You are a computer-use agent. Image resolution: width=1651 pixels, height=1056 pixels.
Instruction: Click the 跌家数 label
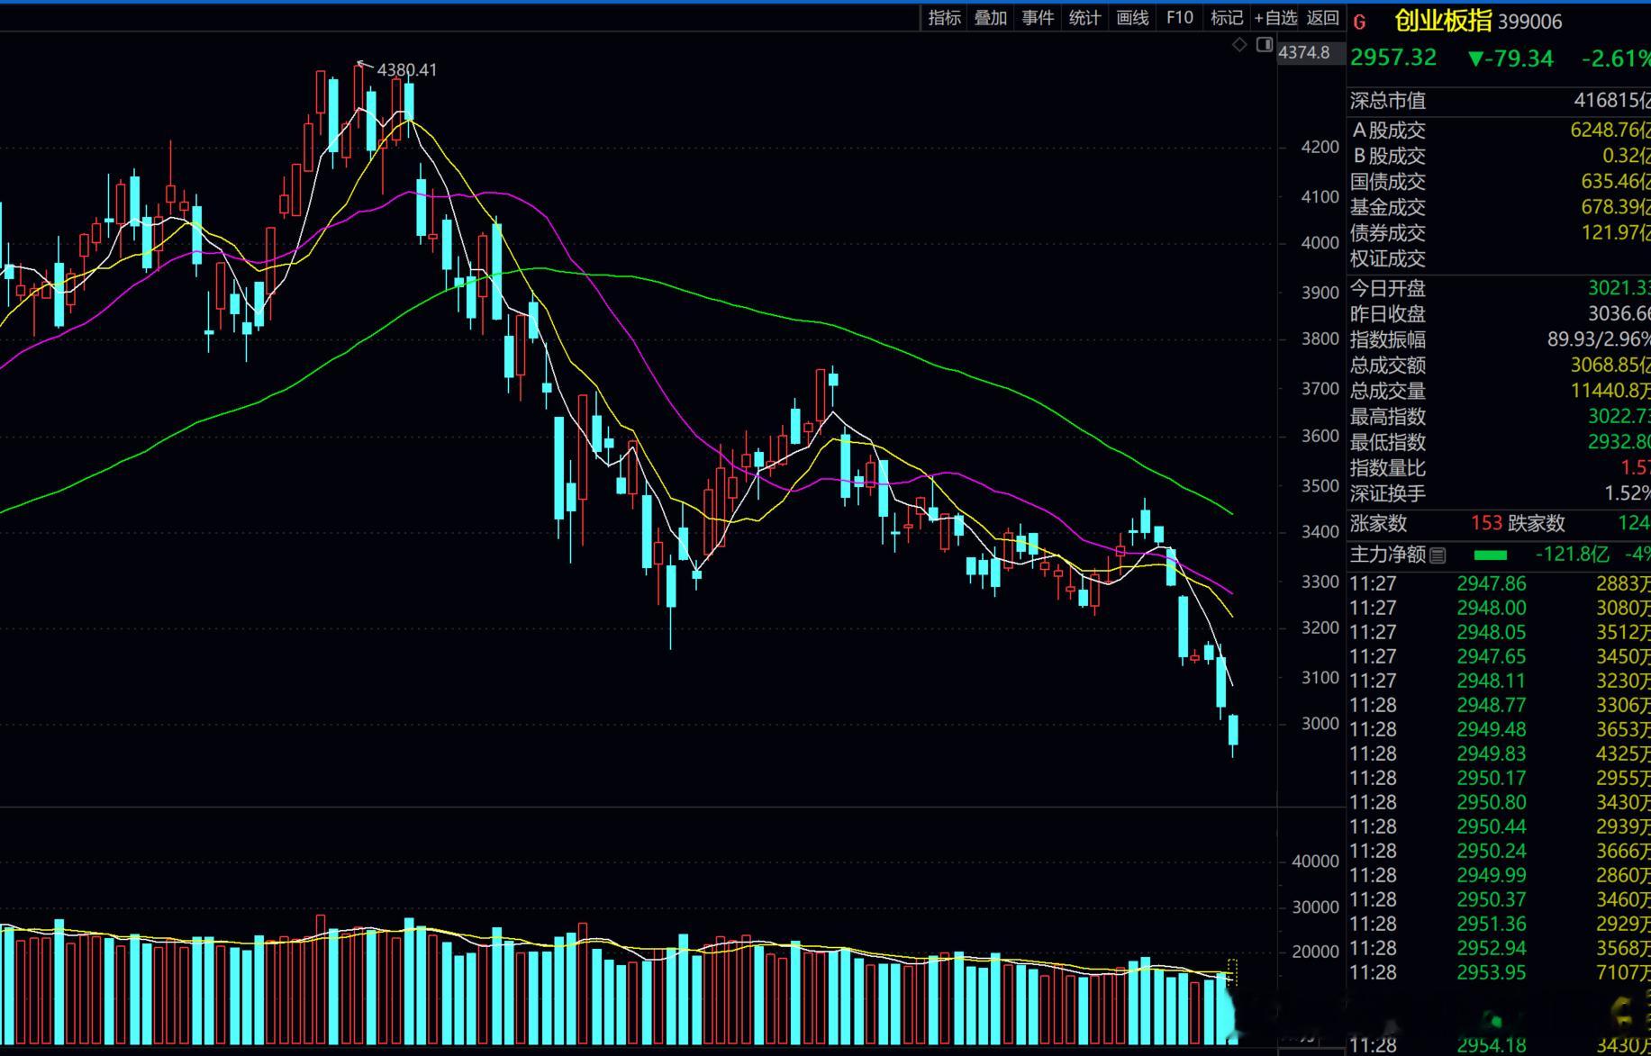coord(1537,523)
